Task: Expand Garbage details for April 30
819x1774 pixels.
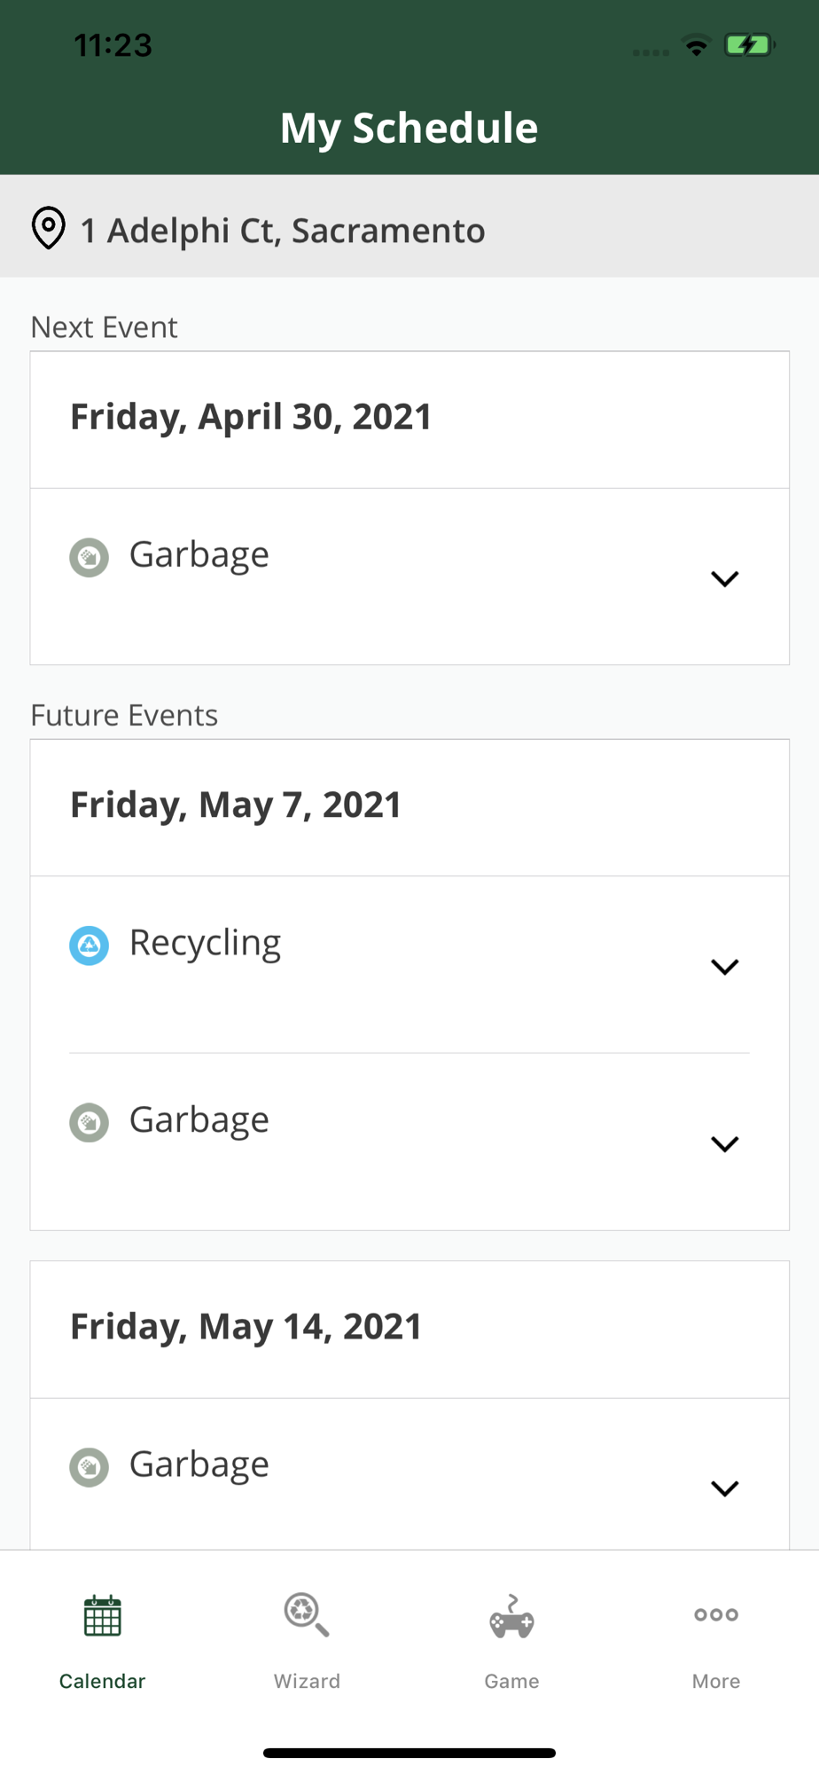Action: [x=724, y=579]
